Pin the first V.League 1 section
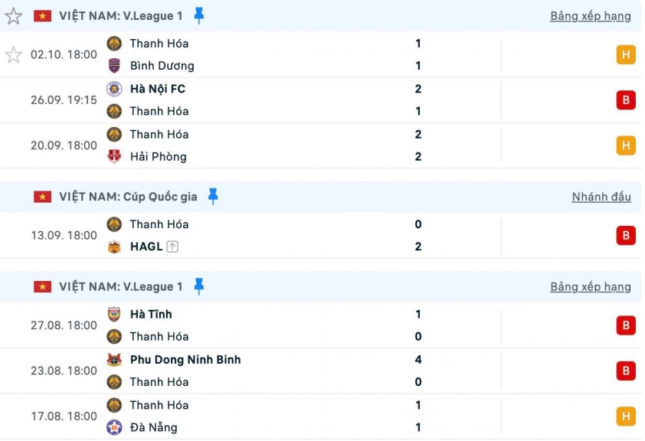 (x=199, y=15)
